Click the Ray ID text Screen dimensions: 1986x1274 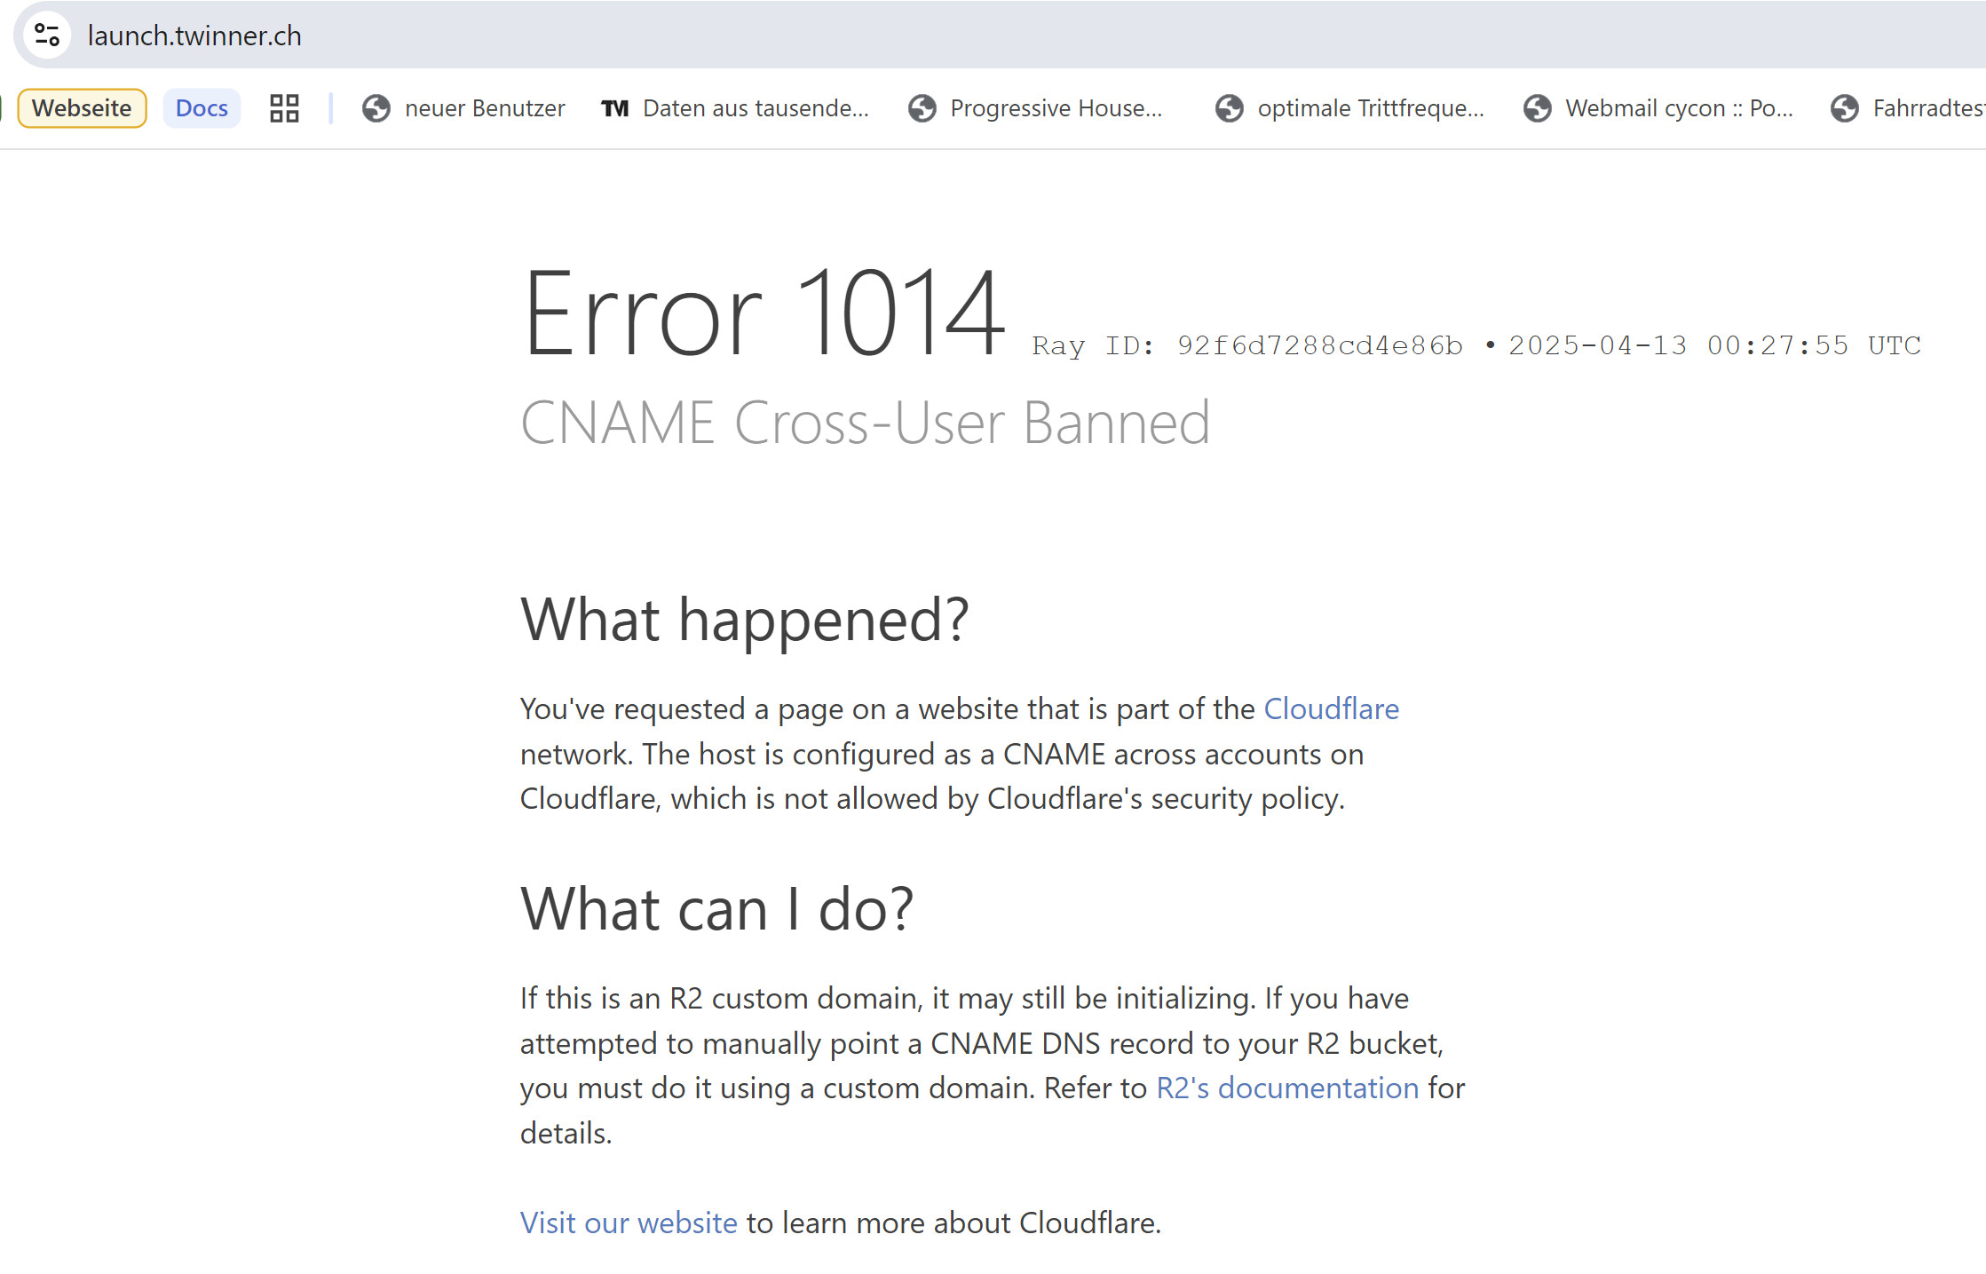tap(1246, 345)
